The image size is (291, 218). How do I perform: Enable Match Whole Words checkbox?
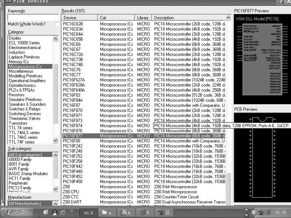pos(57,24)
